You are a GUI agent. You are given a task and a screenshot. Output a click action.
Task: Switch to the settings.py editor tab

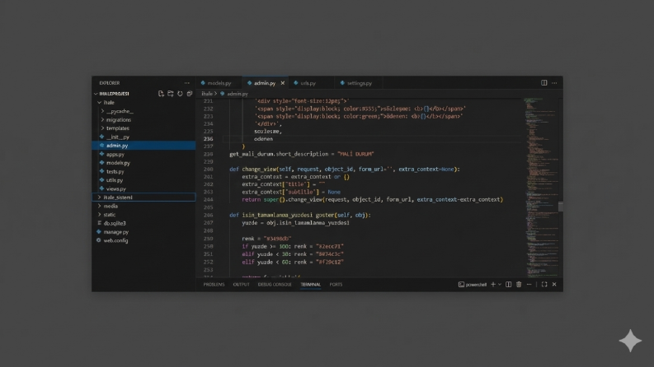coord(359,83)
